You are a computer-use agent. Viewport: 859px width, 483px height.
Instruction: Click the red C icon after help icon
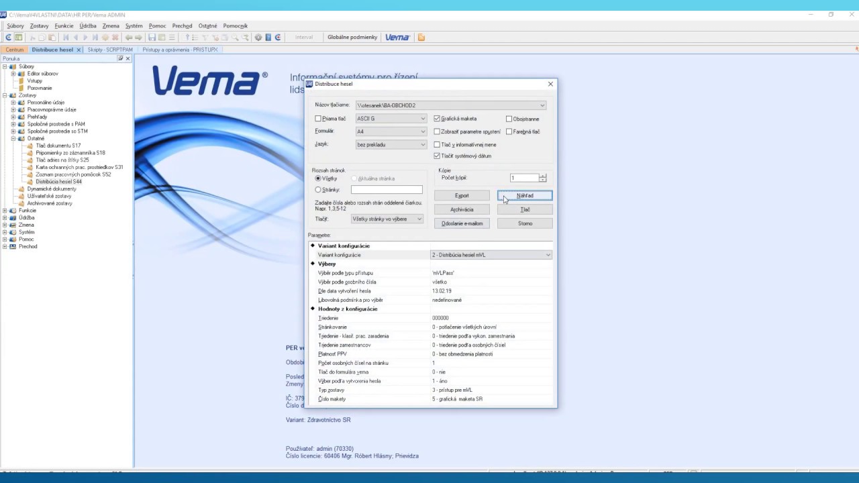click(x=277, y=38)
